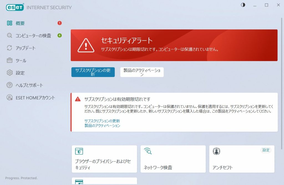The width and height of the screenshot is (284, 185).
Task: Click the 設定 button on アンチセフト card
Action: (x=266, y=150)
